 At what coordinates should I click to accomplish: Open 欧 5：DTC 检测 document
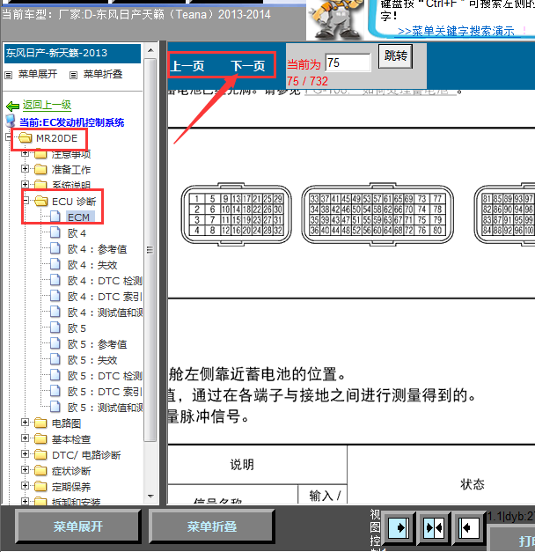(105, 376)
